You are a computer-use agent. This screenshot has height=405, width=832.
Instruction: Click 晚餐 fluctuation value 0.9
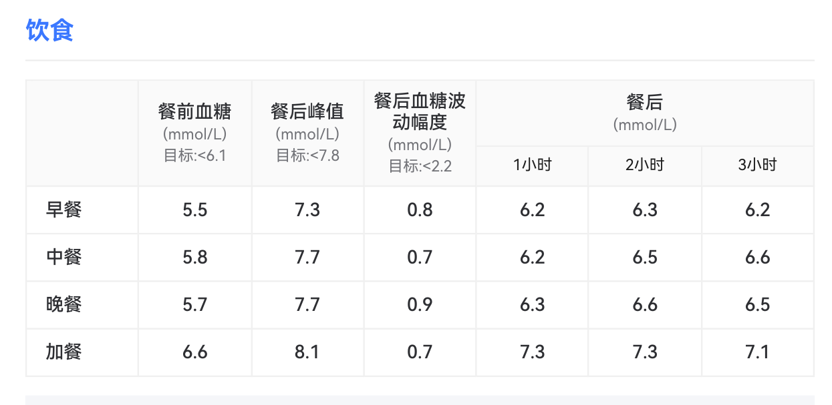click(x=420, y=305)
